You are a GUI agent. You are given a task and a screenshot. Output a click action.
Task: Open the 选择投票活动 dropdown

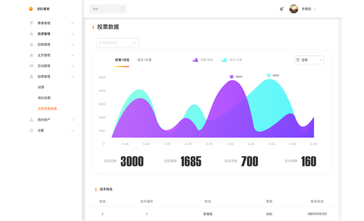click(118, 42)
